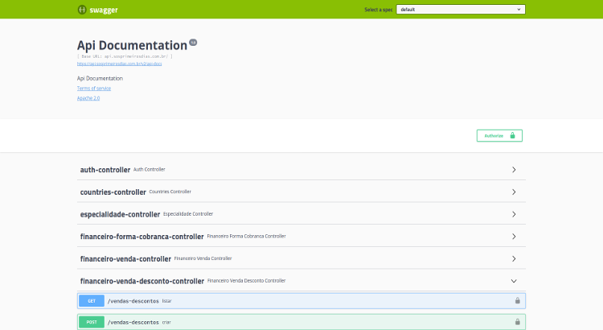The width and height of the screenshot is (603, 330).
Task: Click the 'listar' summary text
Action: pos(167,301)
